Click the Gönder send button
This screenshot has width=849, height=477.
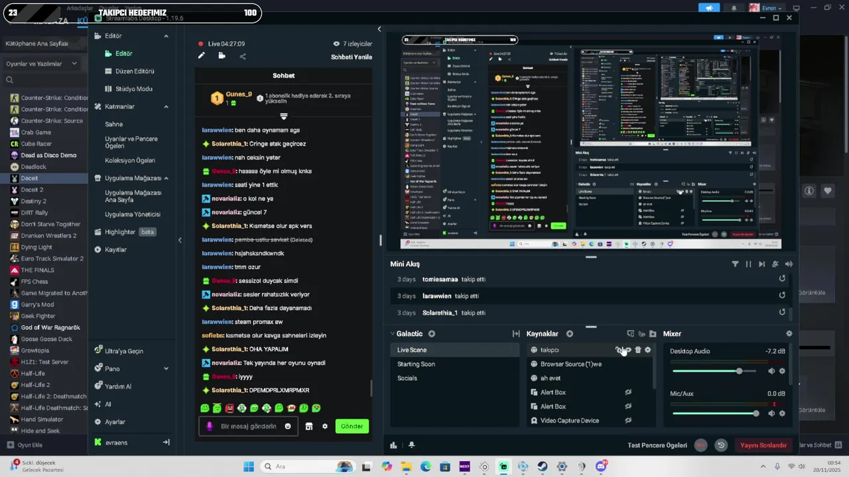coord(352,426)
